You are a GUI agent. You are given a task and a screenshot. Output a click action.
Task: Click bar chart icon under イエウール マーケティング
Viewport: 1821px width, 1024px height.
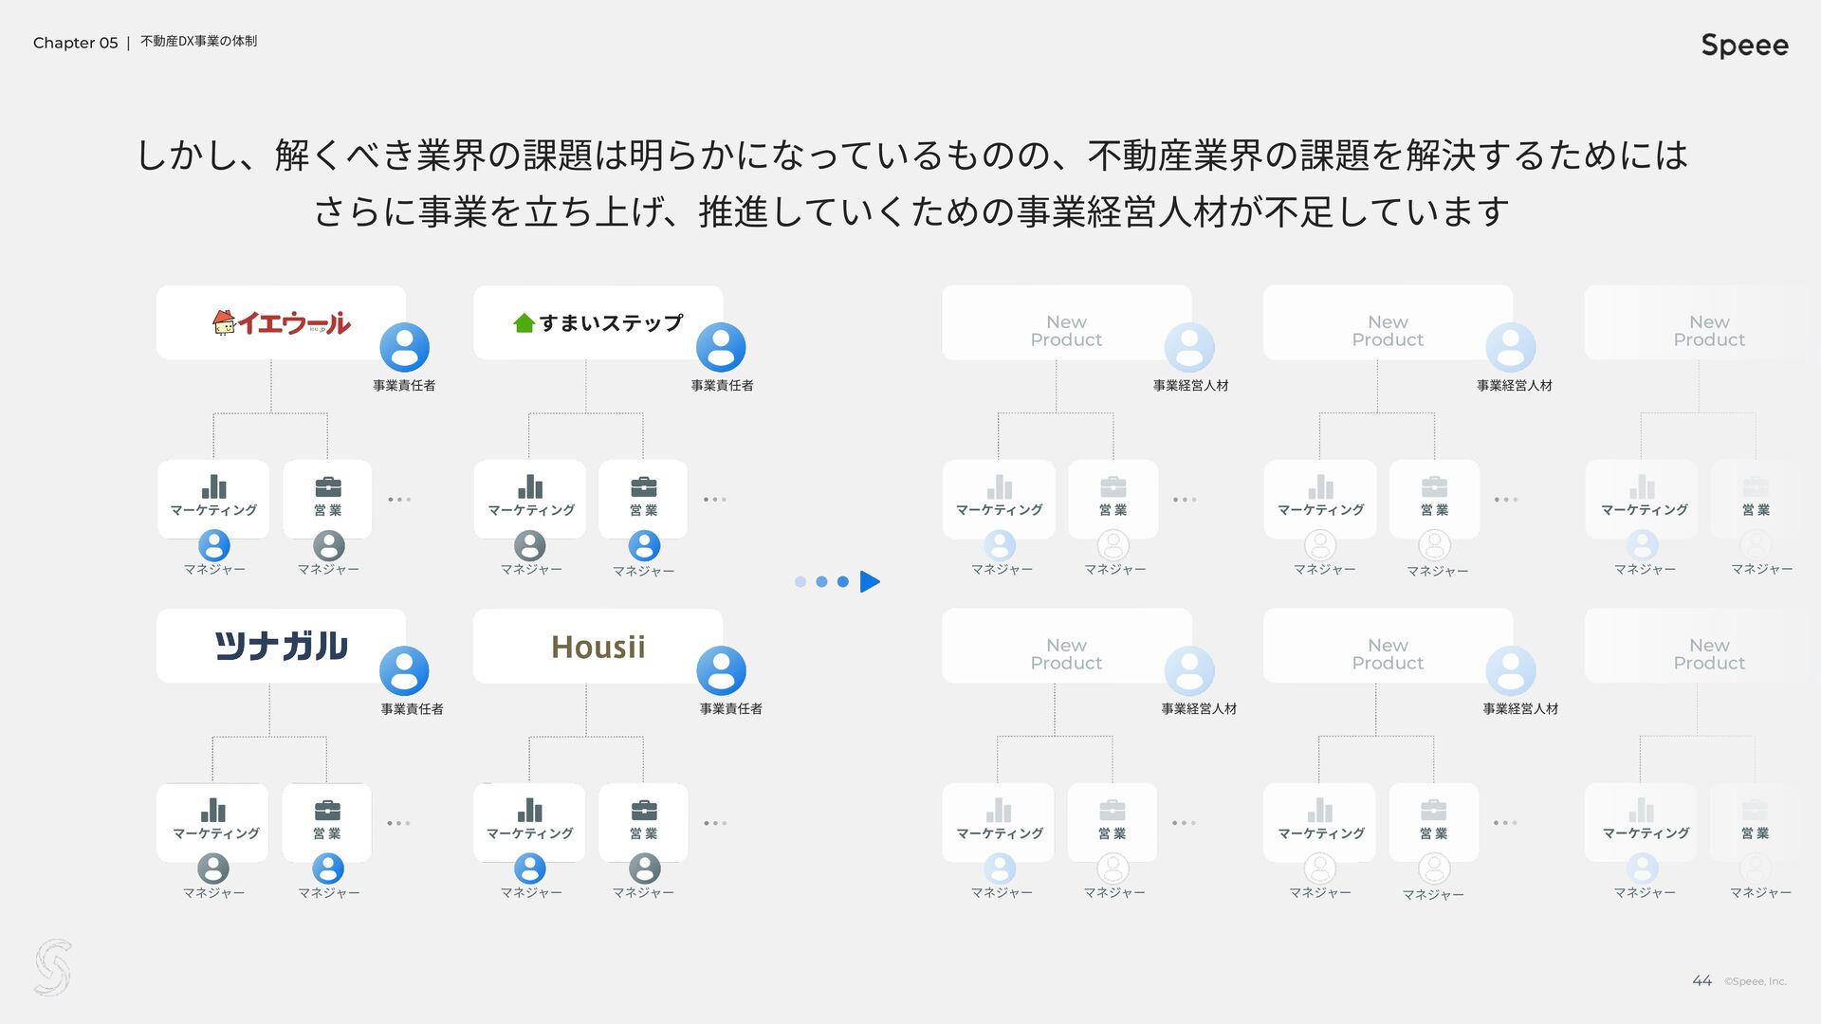tap(213, 487)
